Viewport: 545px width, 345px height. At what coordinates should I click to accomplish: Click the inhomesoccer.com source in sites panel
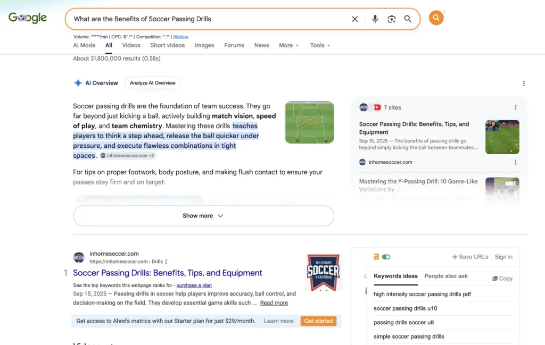point(390,162)
